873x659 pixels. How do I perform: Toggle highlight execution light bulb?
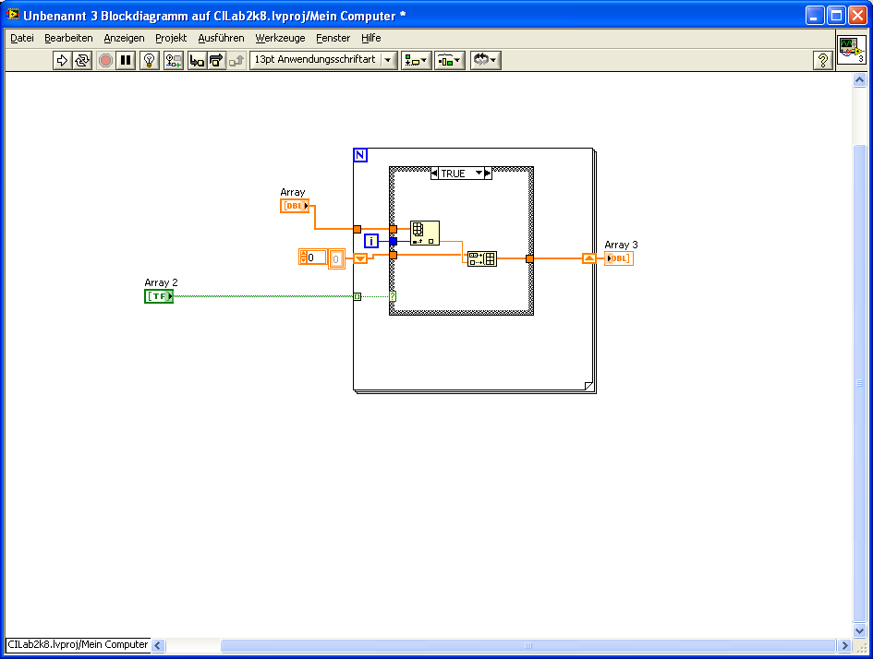[150, 60]
